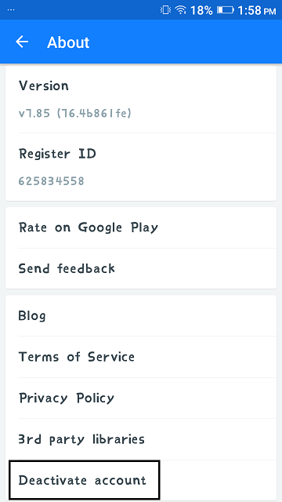Tap the Register ID number 625834558
282x502 pixels.
tap(51, 181)
